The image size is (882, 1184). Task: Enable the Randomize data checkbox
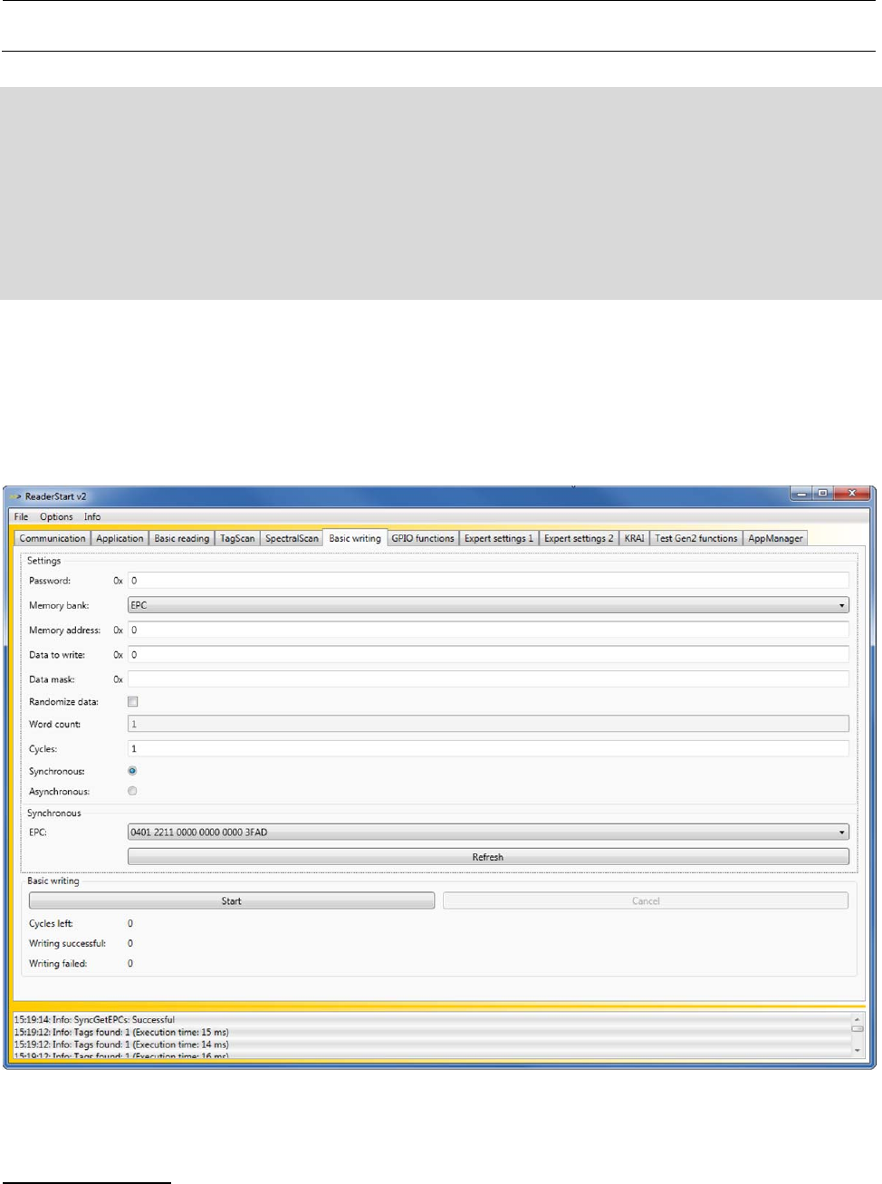[133, 702]
